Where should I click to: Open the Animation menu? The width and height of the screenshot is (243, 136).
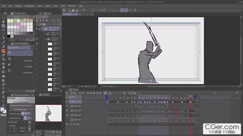coord(29,6)
